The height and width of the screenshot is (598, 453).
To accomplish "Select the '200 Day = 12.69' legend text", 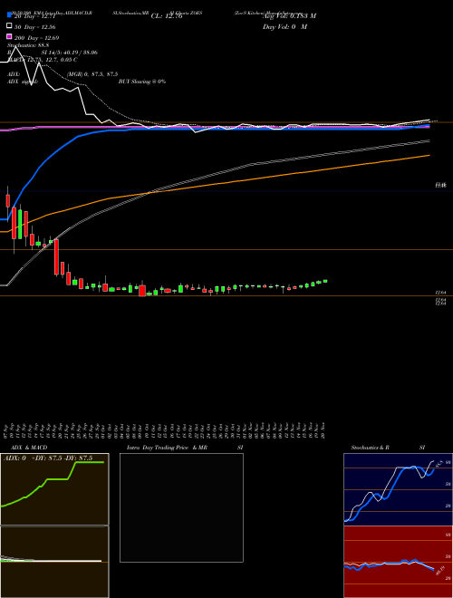I will pyautogui.click(x=36, y=38).
